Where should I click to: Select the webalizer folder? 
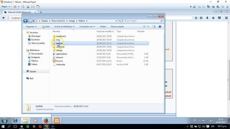(x=60, y=47)
